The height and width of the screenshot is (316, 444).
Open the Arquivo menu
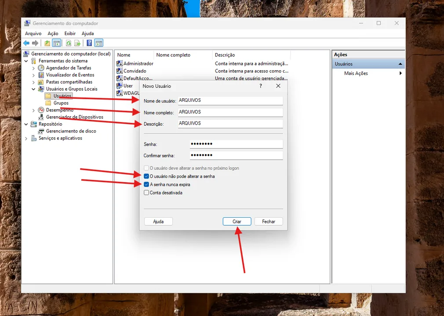click(x=33, y=33)
